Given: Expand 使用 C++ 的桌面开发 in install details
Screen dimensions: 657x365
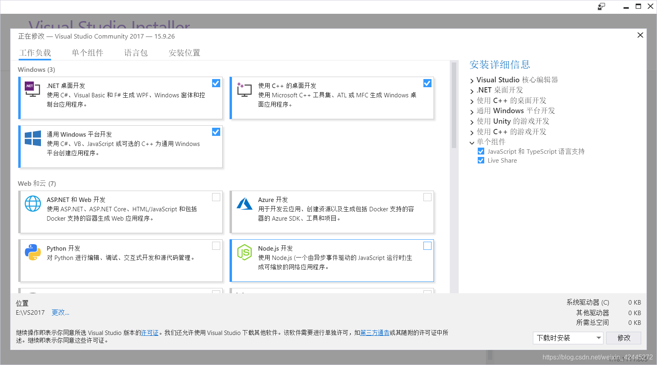Looking at the screenshot, I should (472, 101).
